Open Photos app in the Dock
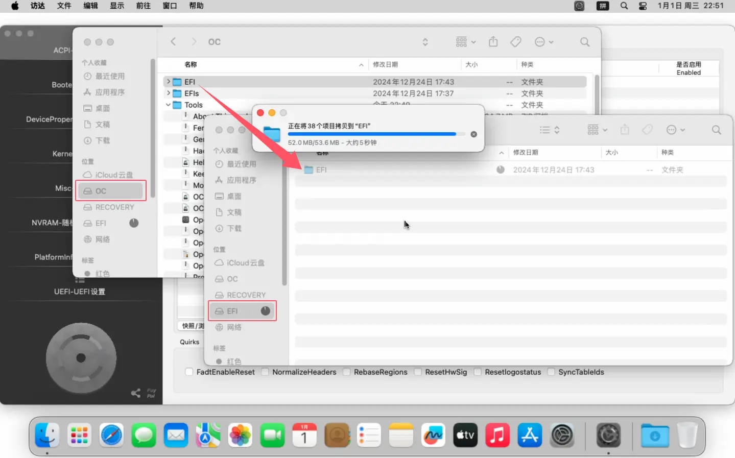The height and width of the screenshot is (458, 735). 240,436
